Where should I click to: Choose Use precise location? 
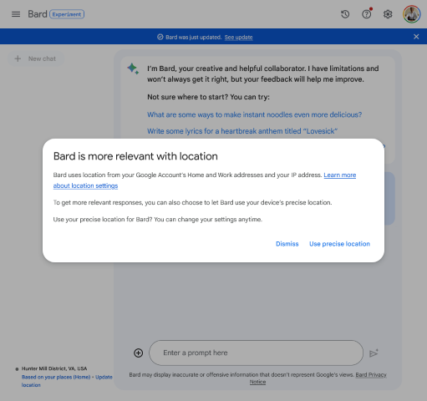click(339, 244)
